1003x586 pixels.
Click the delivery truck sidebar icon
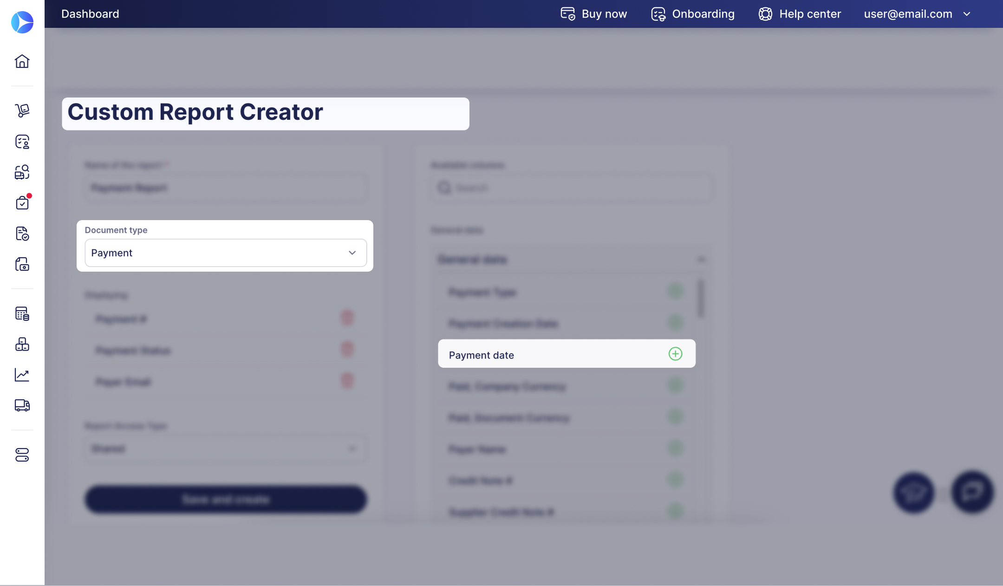click(22, 405)
